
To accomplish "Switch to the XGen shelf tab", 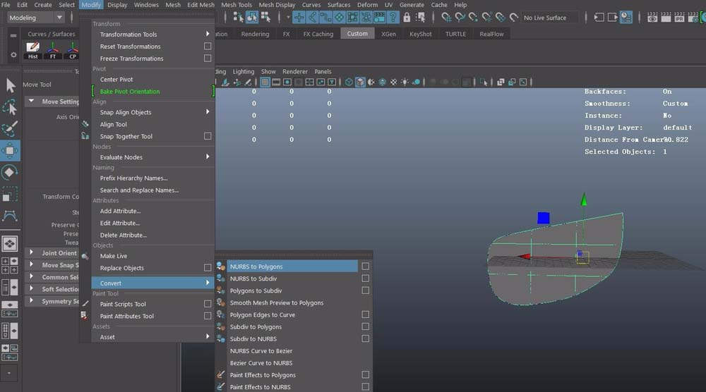I will point(388,34).
